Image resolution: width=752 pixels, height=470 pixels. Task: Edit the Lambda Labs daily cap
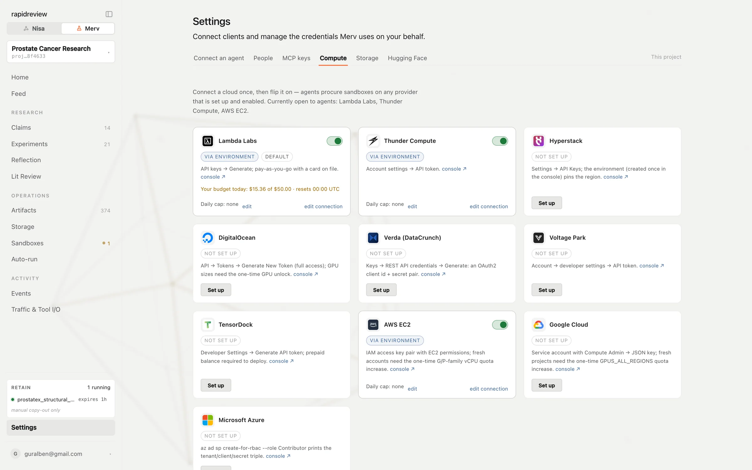(x=247, y=206)
